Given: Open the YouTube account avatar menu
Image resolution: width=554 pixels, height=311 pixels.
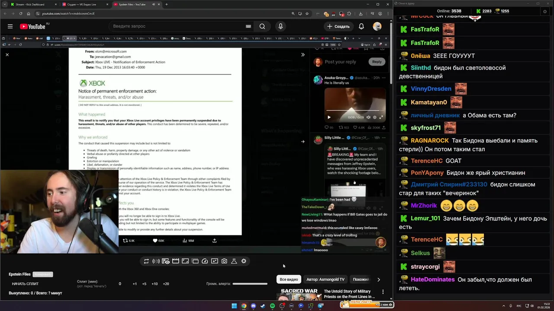Looking at the screenshot, I should pyautogui.click(x=377, y=26).
